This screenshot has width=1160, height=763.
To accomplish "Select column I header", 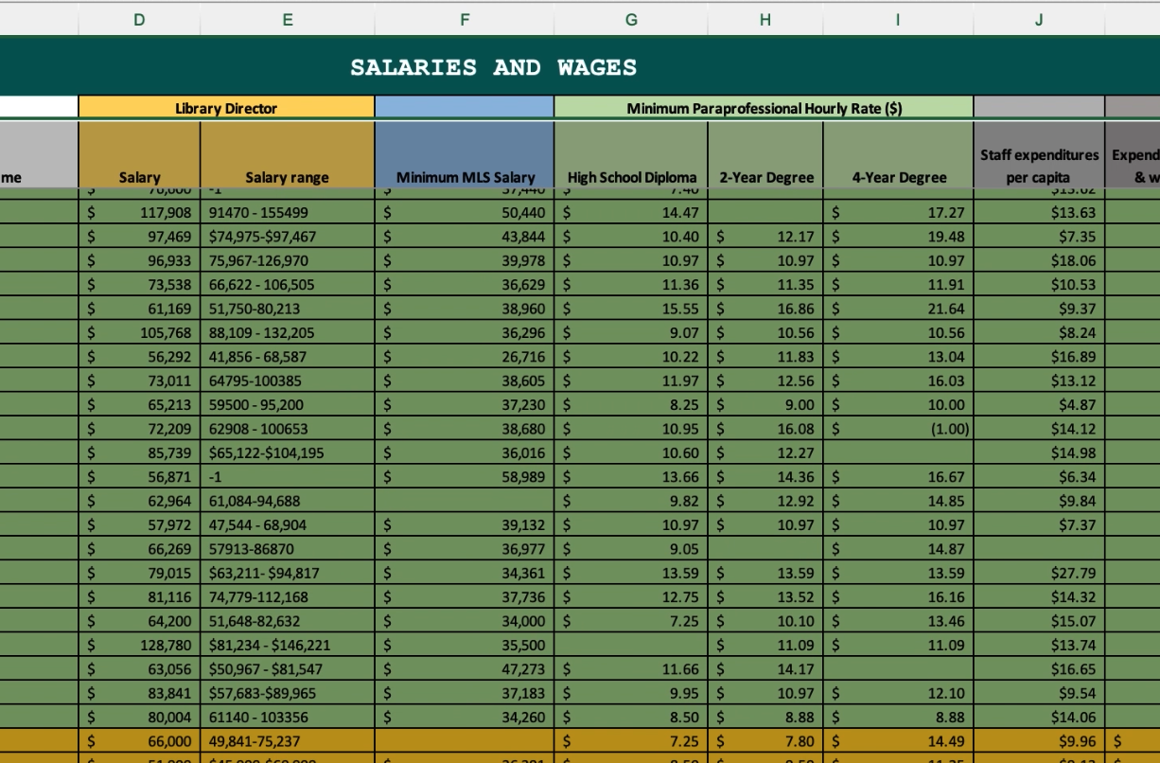I will pyautogui.click(x=898, y=18).
